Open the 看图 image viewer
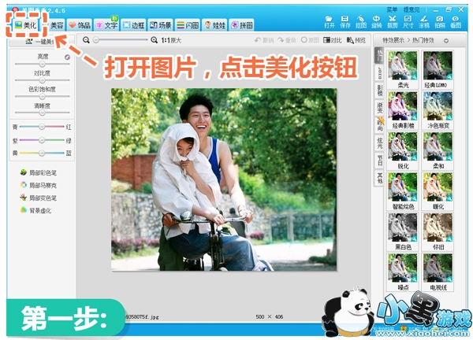Screen dimensions: 473x340 point(456,22)
